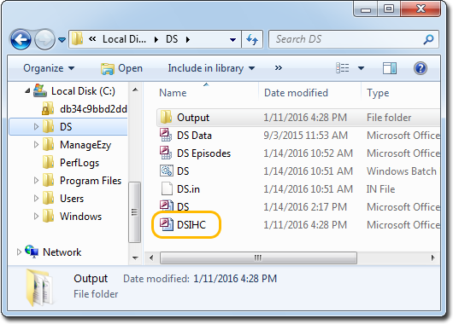This screenshot has height=324, width=453.
Task: Click the DS Episodes file name
Action: pos(203,153)
